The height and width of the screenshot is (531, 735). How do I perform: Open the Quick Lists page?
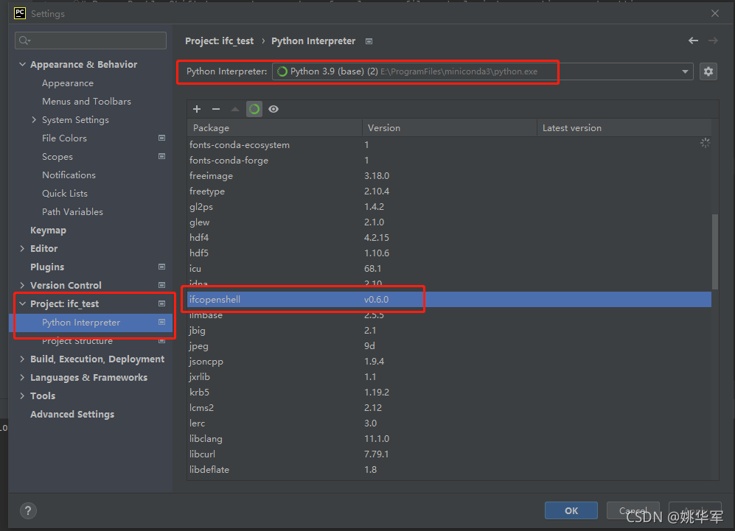(65, 194)
